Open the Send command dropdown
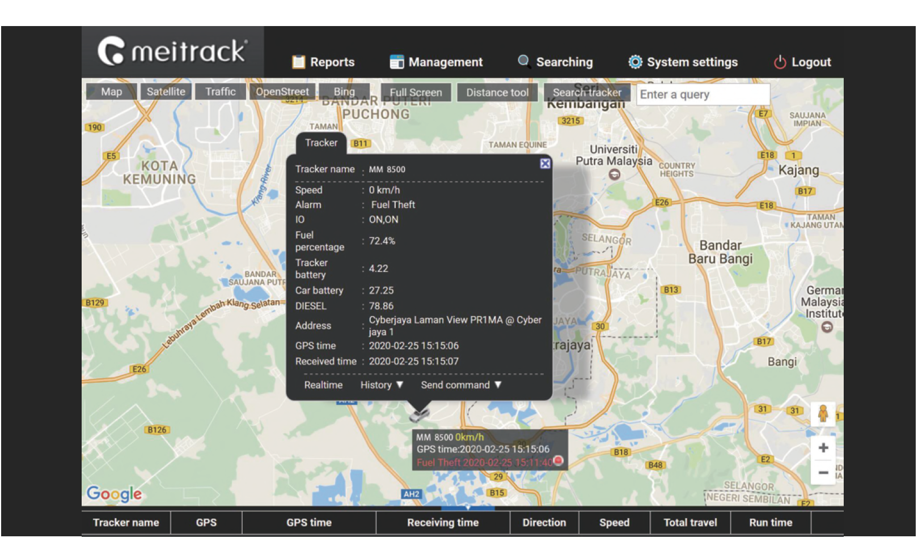The image size is (918, 538). click(x=459, y=385)
